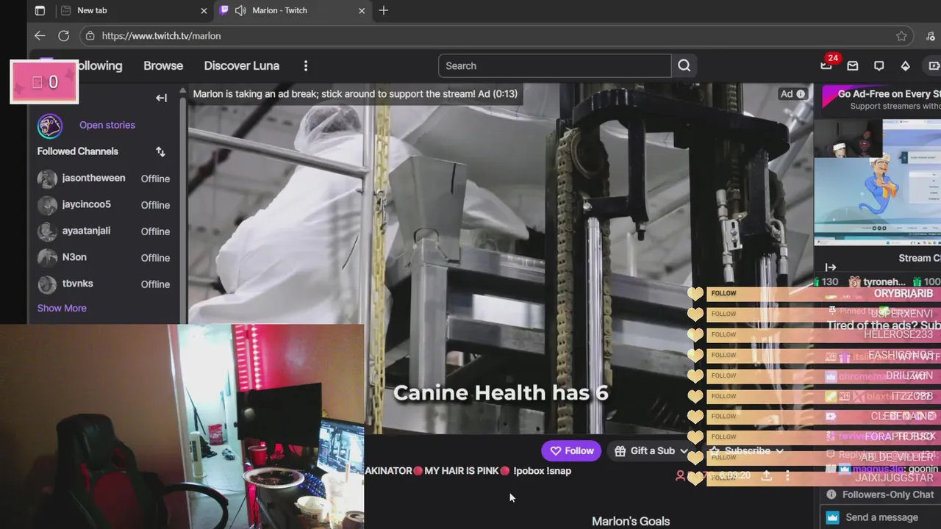This screenshot has height=529, width=941.
Task: Click the Open stories link
Action: [107, 125]
